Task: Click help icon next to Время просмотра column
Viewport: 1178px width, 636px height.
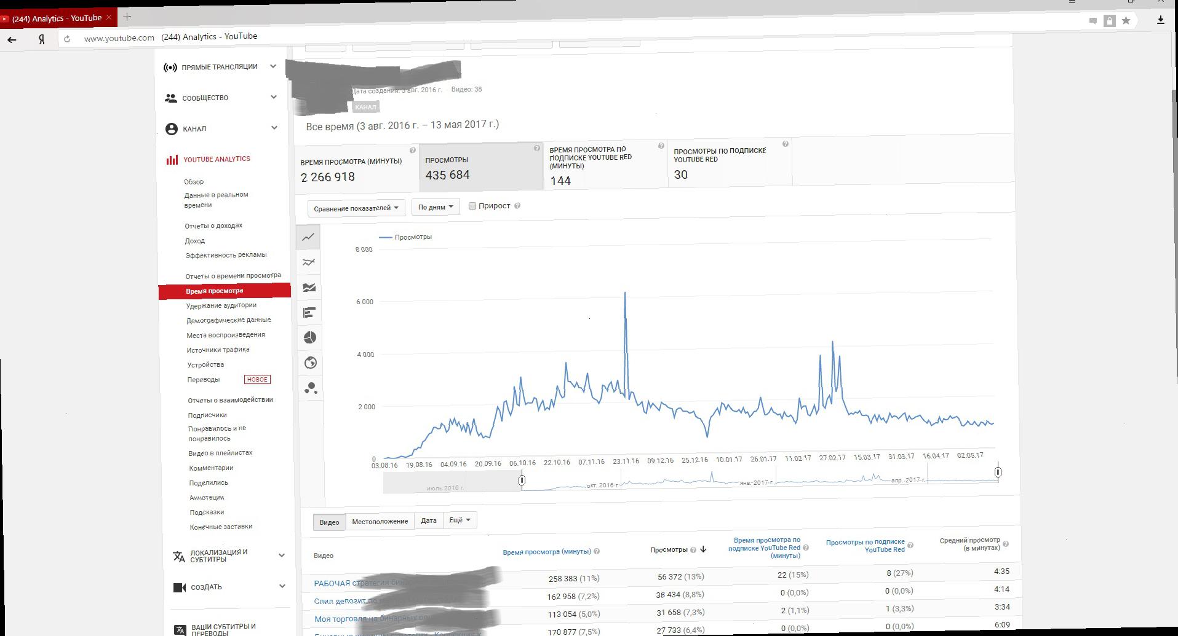Action: tap(597, 551)
